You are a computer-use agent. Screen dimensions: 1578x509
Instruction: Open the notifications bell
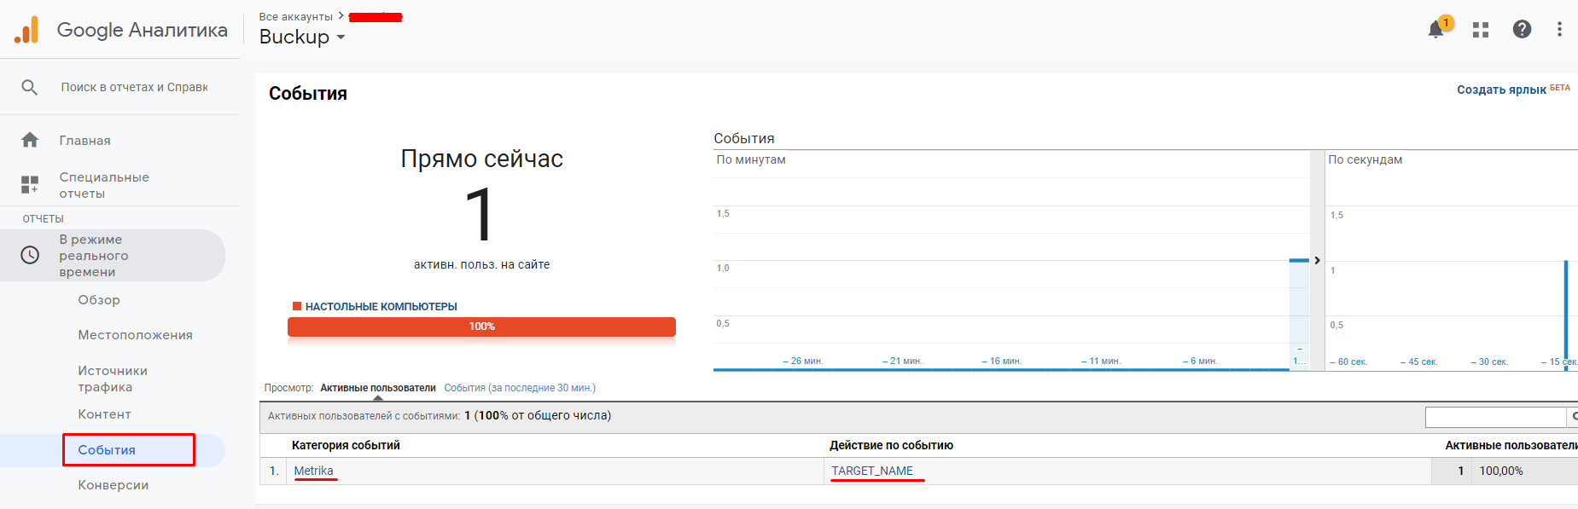point(1436,29)
